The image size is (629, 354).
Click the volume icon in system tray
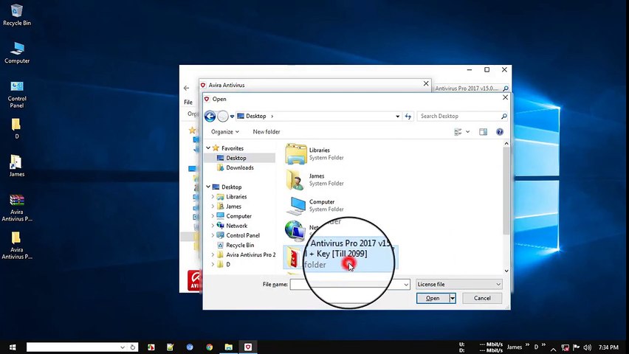click(x=587, y=347)
